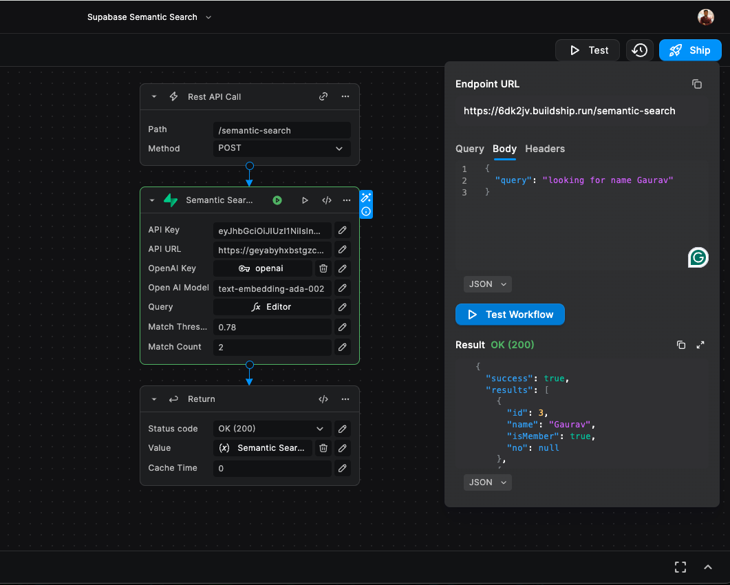View the Semantic Search node code
This screenshot has height=585, width=730.
(326, 200)
